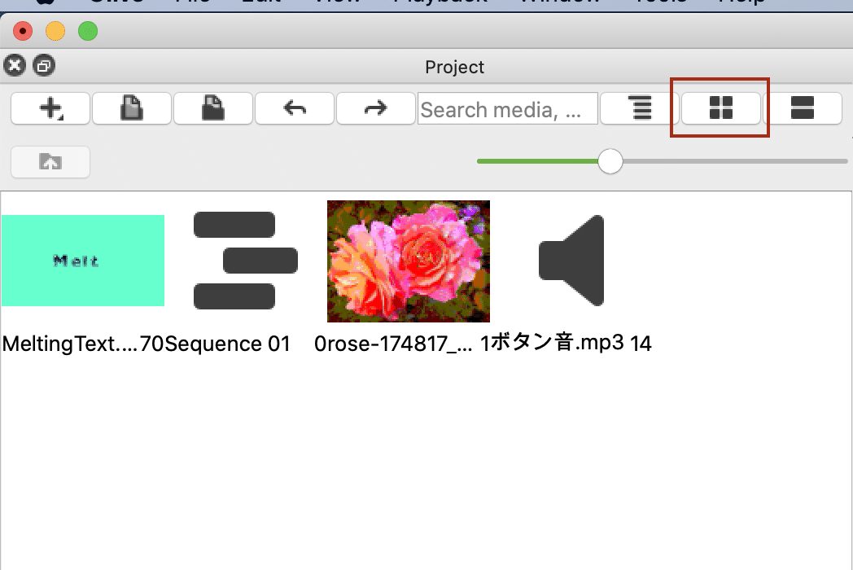Select the ボタン音.mp3 audio item
The height and width of the screenshot is (570, 853).
(571, 261)
